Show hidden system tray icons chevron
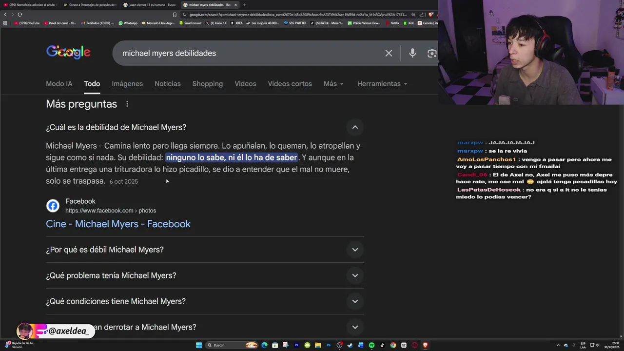 click(558, 345)
